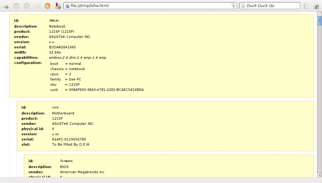Image resolution: width=322 pixels, height=183 pixels.
Task: Click the capabilities text smbios-2.6 dmi-2.6
Action: coord(78,58)
